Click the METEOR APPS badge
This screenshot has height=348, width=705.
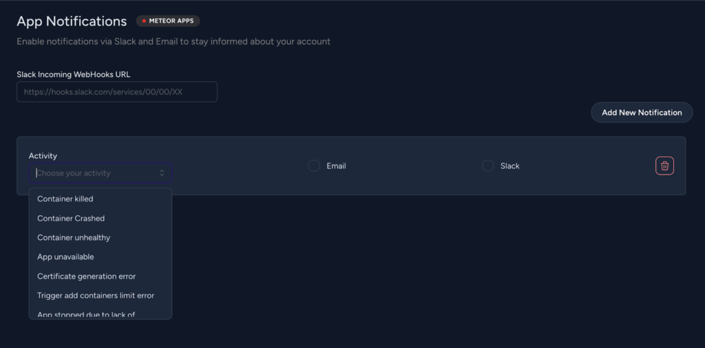[x=168, y=21]
